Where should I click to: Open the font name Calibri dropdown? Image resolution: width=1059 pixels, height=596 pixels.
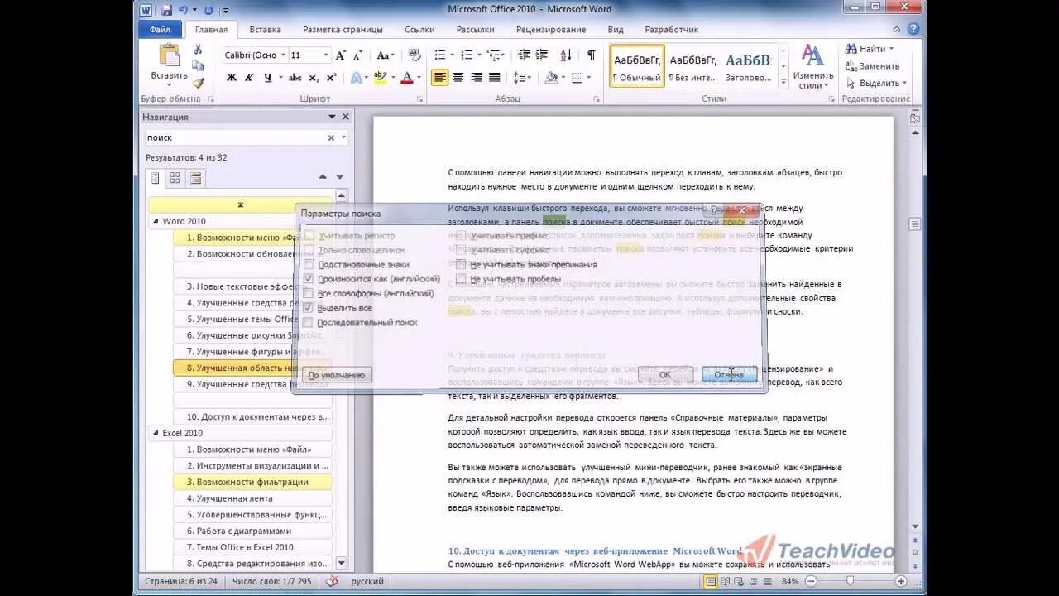point(282,55)
